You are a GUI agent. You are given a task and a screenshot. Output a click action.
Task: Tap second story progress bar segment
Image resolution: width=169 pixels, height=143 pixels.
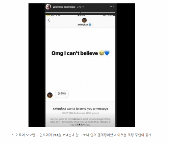pos(98,13)
